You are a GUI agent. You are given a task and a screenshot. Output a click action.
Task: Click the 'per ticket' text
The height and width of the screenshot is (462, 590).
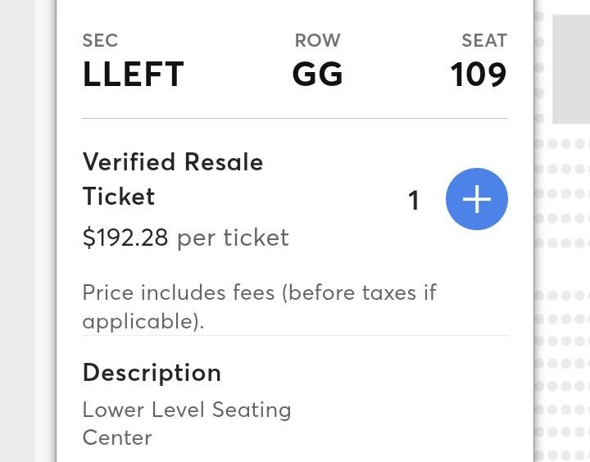233,238
